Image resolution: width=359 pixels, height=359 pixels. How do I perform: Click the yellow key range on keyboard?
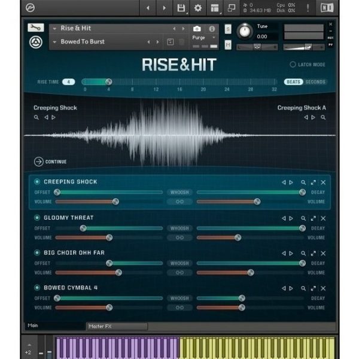[257, 348]
